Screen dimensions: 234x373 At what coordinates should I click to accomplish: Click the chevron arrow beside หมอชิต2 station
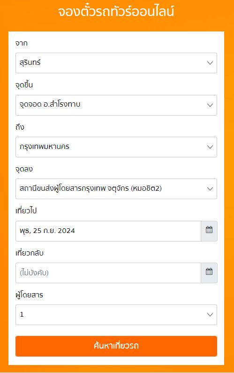(210, 189)
